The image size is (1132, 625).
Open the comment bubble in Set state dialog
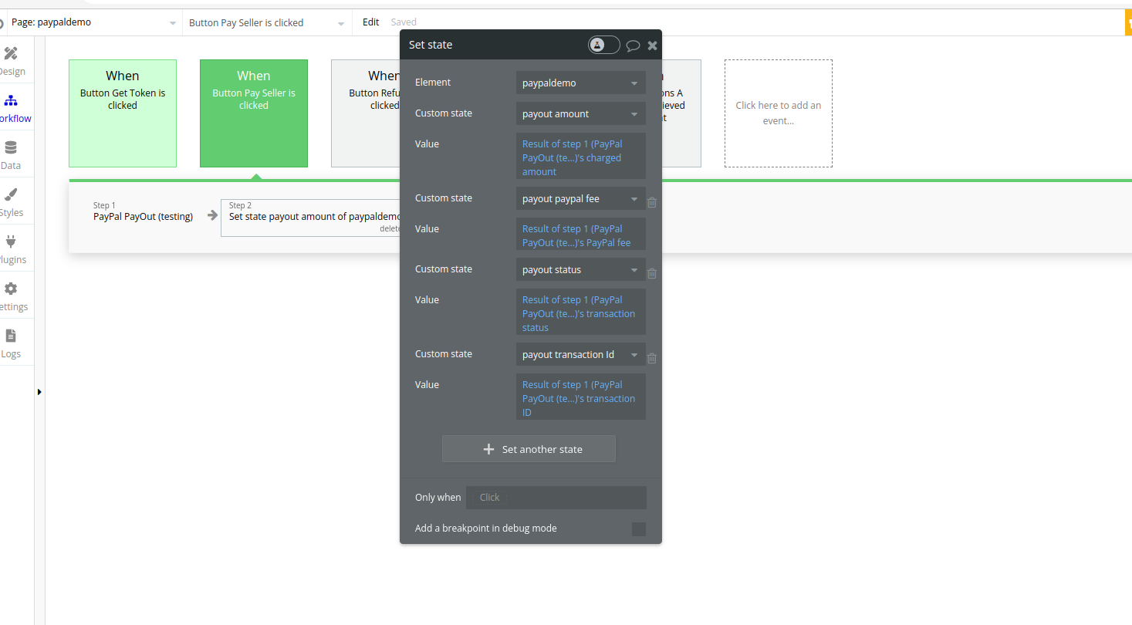tap(633, 46)
